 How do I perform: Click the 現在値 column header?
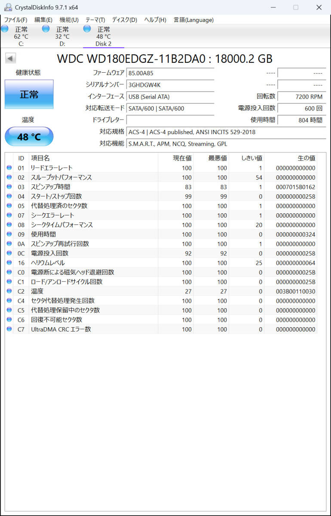click(176, 158)
